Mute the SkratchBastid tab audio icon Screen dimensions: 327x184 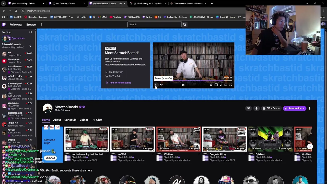[x=120, y=4]
